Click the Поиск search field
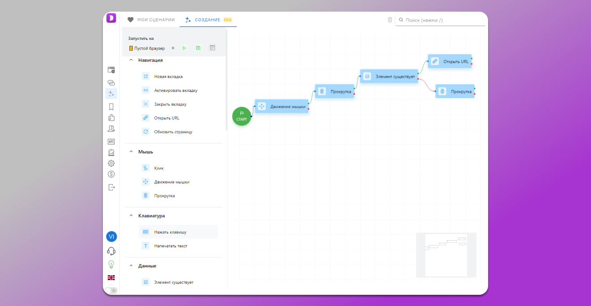The image size is (591, 306). pyautogui.click(x=443, y=20)
